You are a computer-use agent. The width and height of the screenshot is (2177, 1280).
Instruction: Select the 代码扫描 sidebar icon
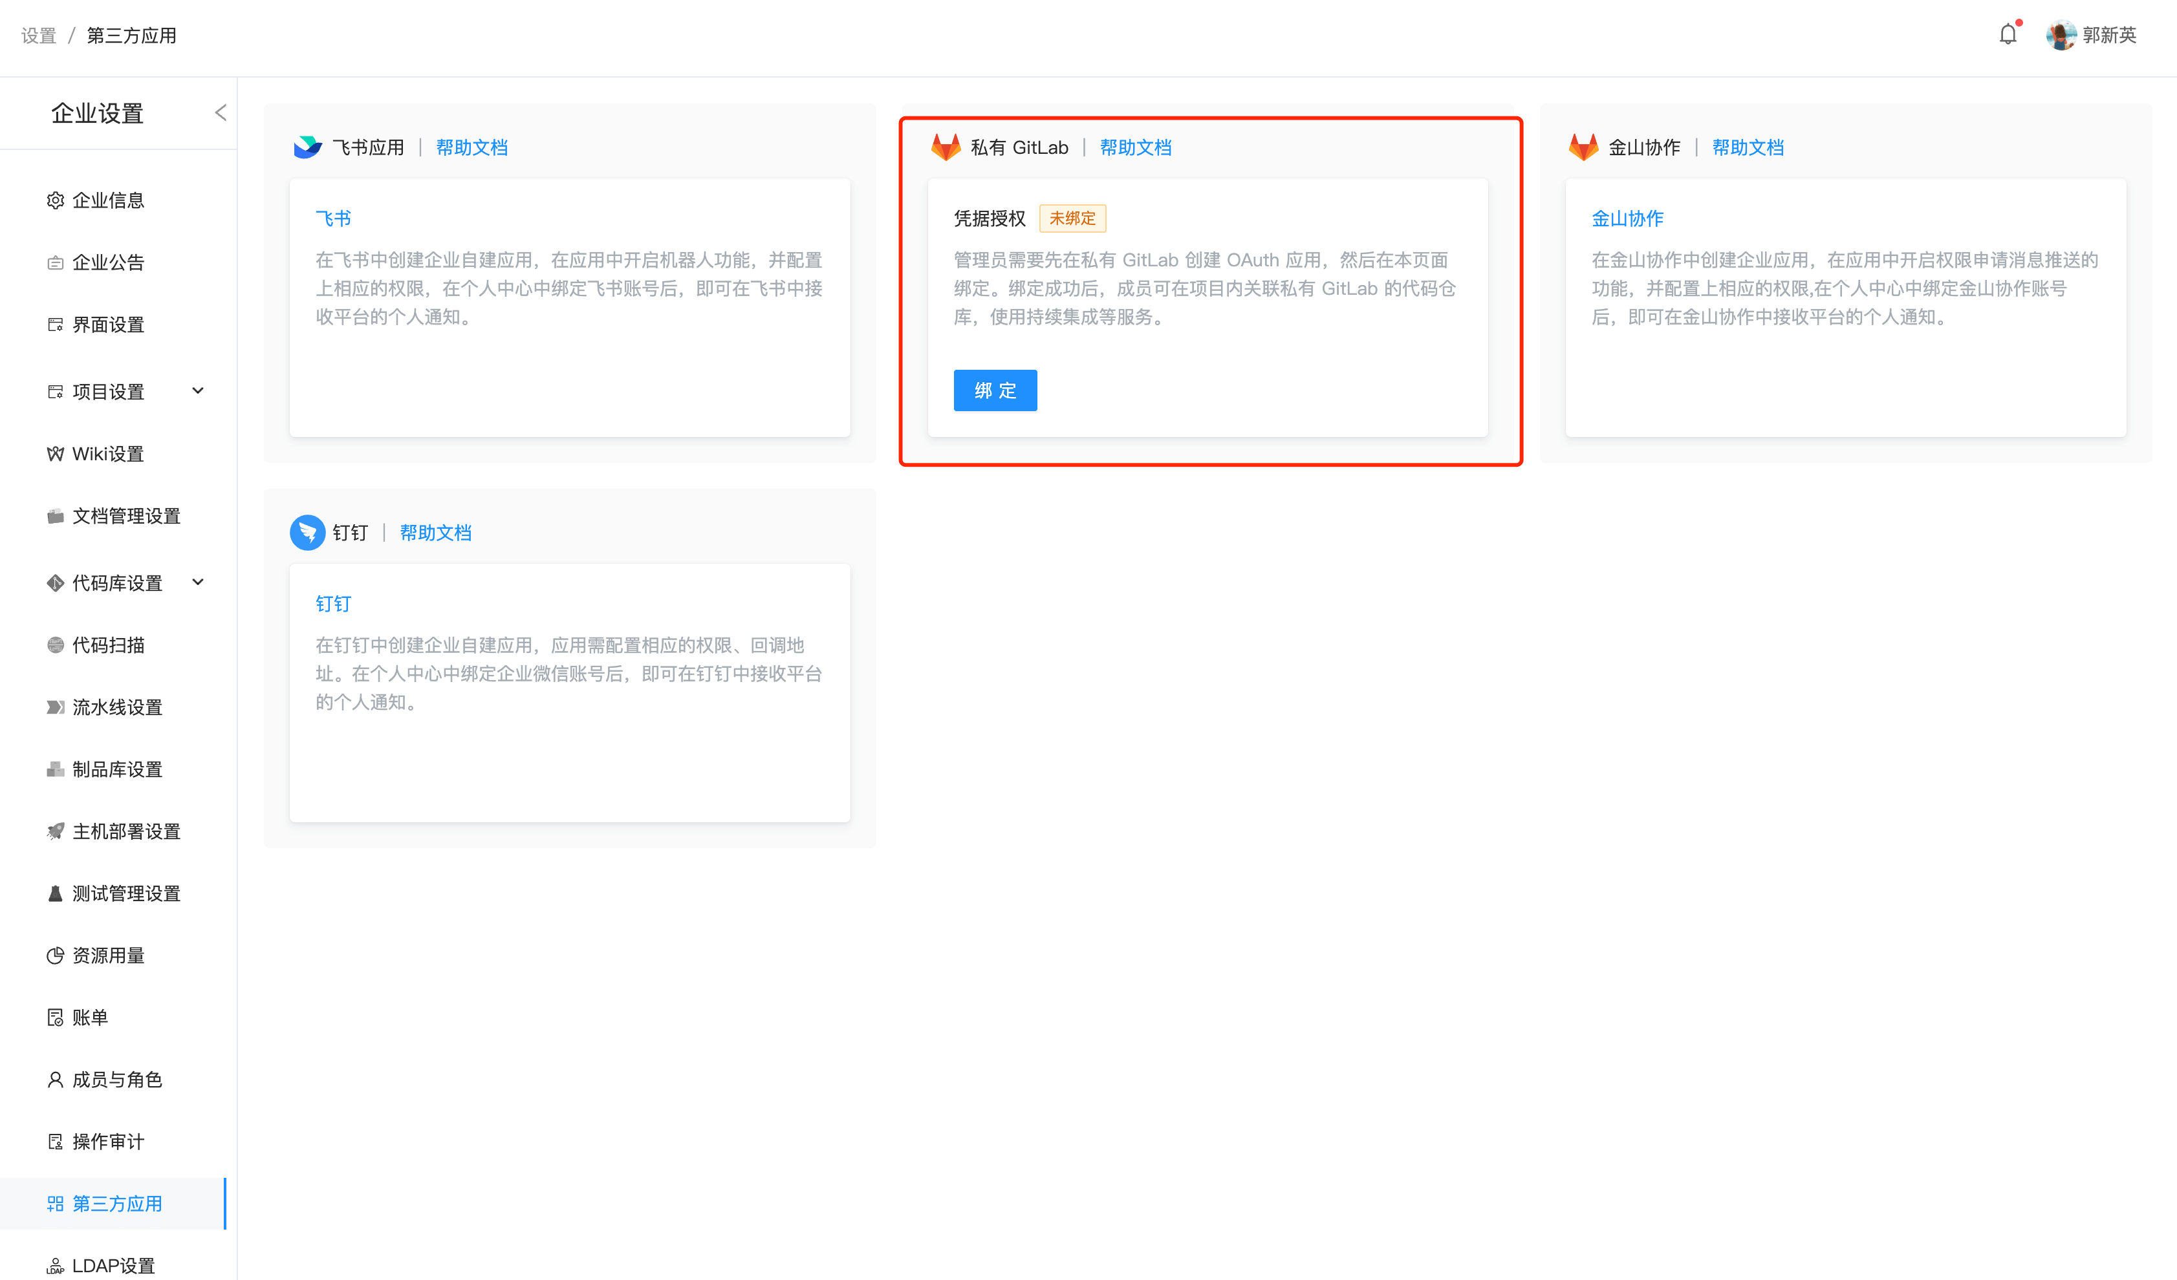tap(55, 645)
